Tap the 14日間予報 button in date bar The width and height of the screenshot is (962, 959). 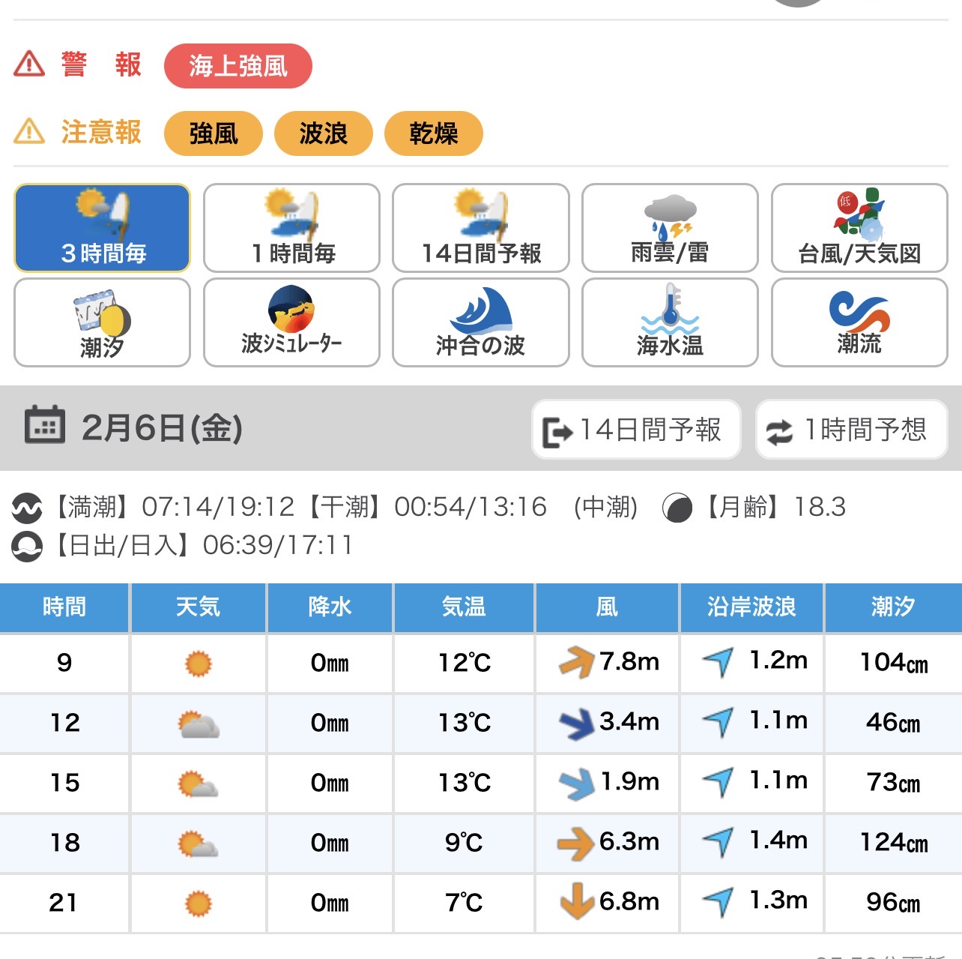pos(635,430)
